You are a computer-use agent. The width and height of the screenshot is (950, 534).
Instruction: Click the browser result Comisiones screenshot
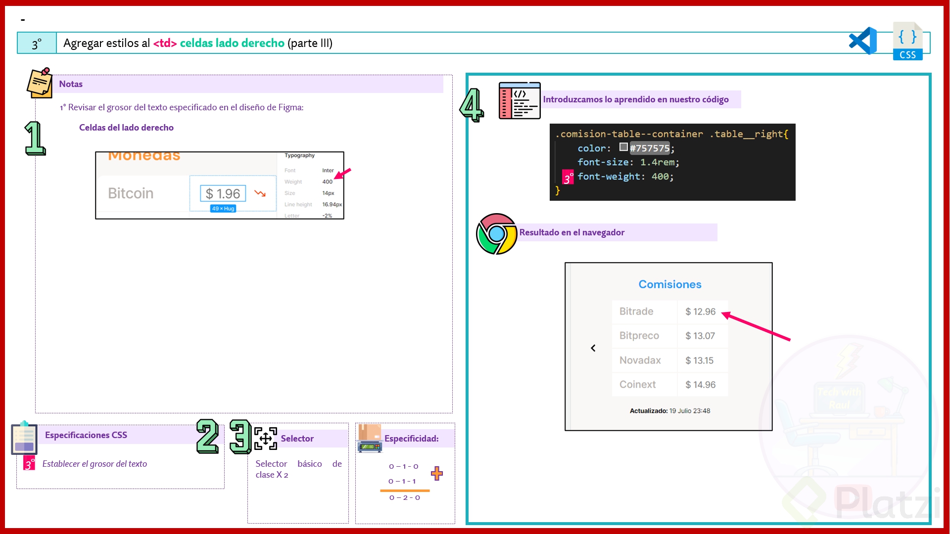668,347
